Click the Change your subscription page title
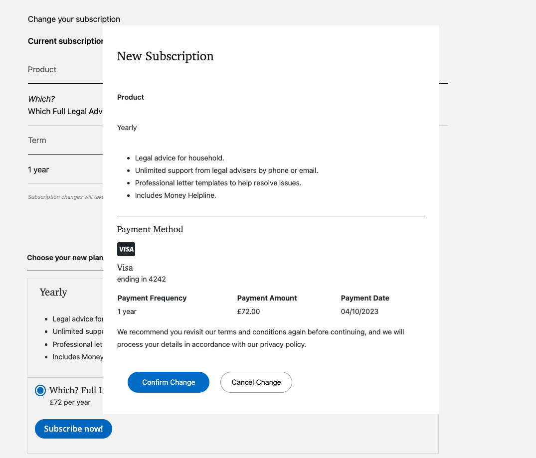Image resolution: width=536 pixels, height=458 pixels. (74, 19)
